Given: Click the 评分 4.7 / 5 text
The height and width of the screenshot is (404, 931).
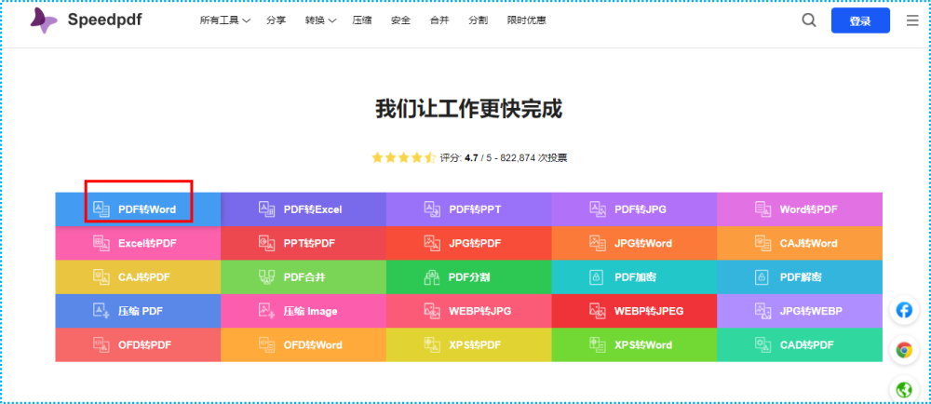Looking at the screenshot, I should (467, 158).
